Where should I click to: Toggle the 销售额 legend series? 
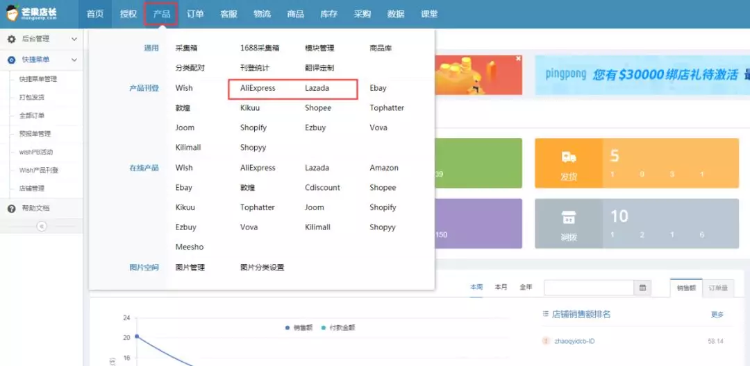point(298,327)
